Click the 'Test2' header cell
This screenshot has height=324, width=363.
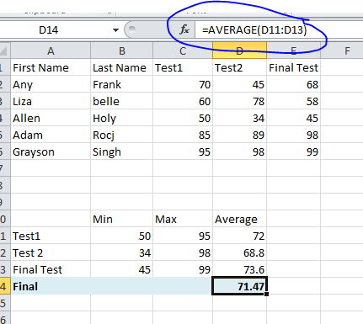coord(239,67)
